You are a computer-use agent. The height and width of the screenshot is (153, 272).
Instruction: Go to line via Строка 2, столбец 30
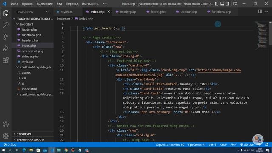point(170,144)
